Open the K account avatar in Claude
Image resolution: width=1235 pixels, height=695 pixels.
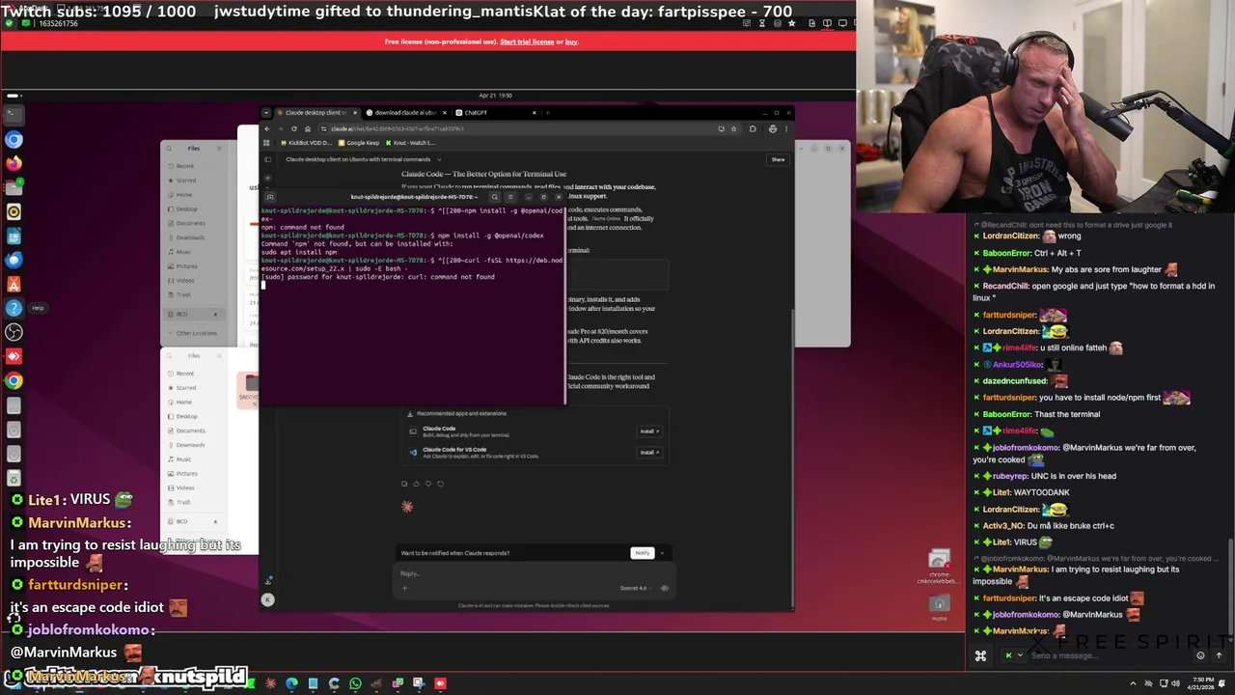(267, 600)
